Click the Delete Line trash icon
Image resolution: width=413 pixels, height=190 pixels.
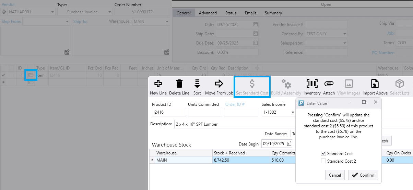coord(179,84)
